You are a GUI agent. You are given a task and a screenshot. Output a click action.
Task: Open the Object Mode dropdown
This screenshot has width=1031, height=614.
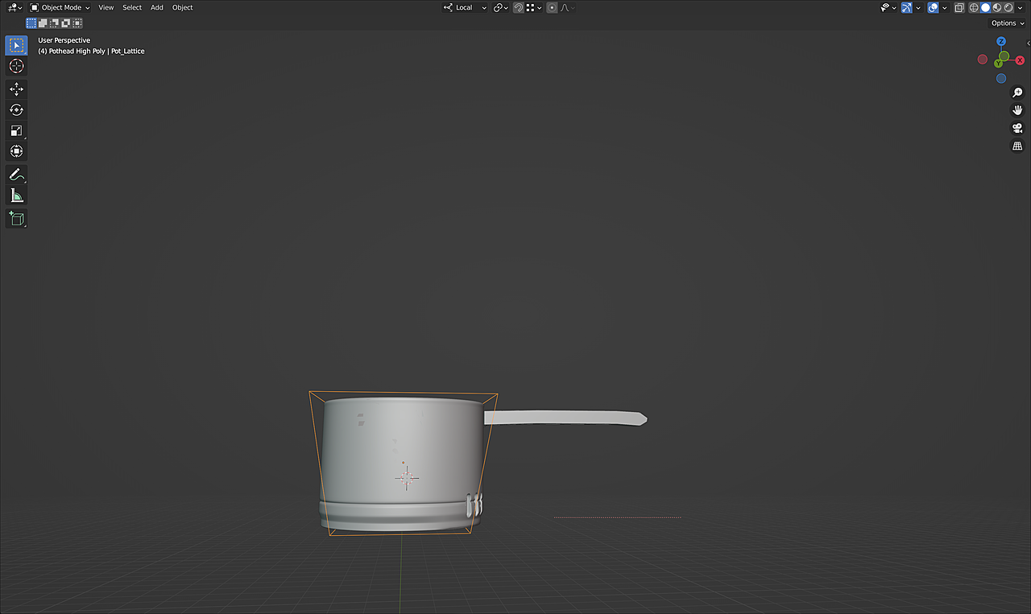click(x=60, y=7)
